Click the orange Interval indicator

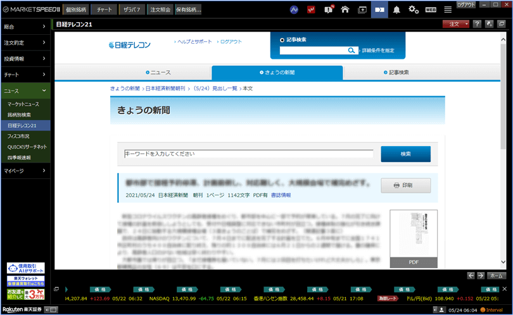click(491, 310)
